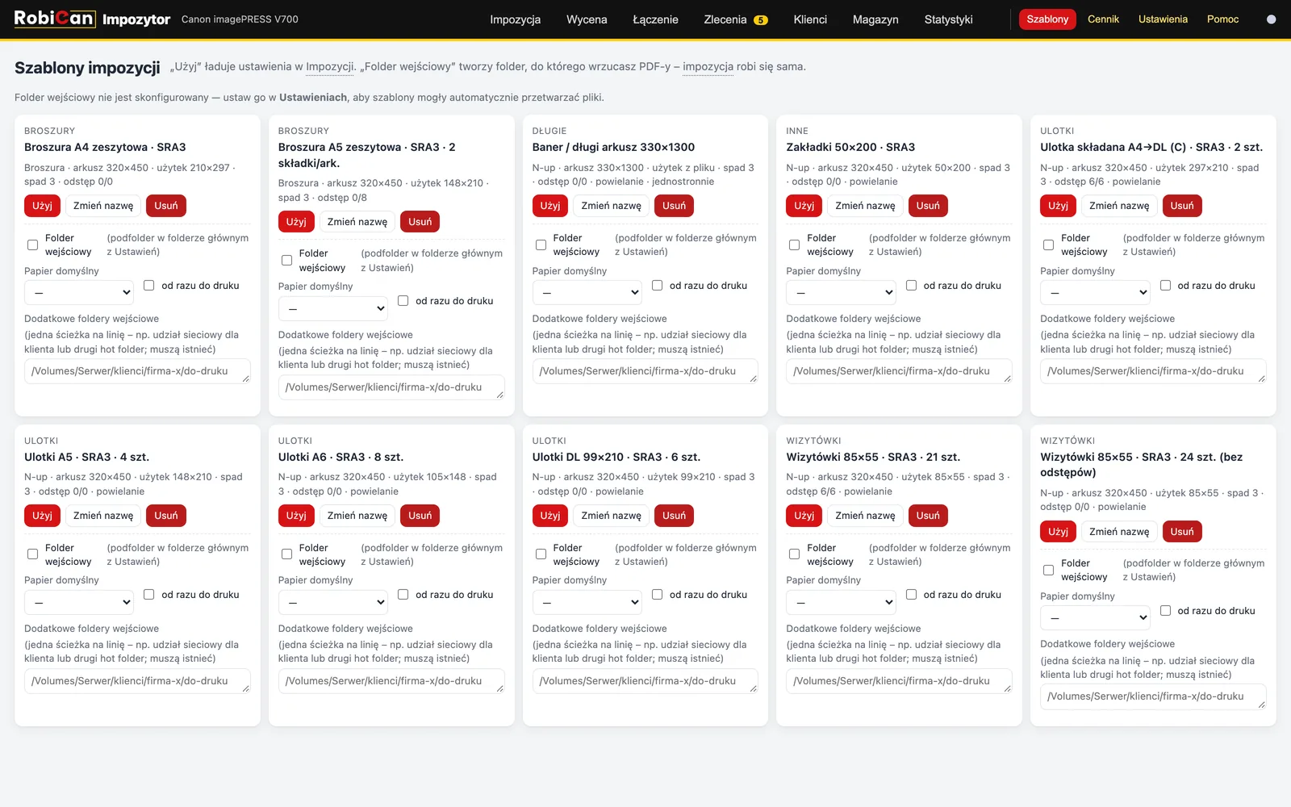Focus extra folders field on Baner 330×1300
1291x807 pixels.
click(645, 371)
